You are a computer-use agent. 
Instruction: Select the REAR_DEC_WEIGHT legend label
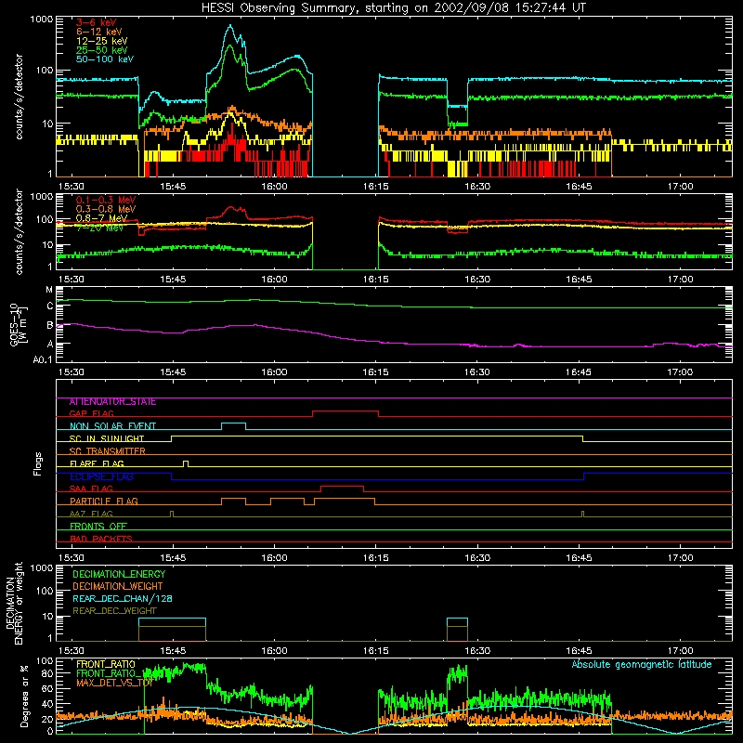114,611
